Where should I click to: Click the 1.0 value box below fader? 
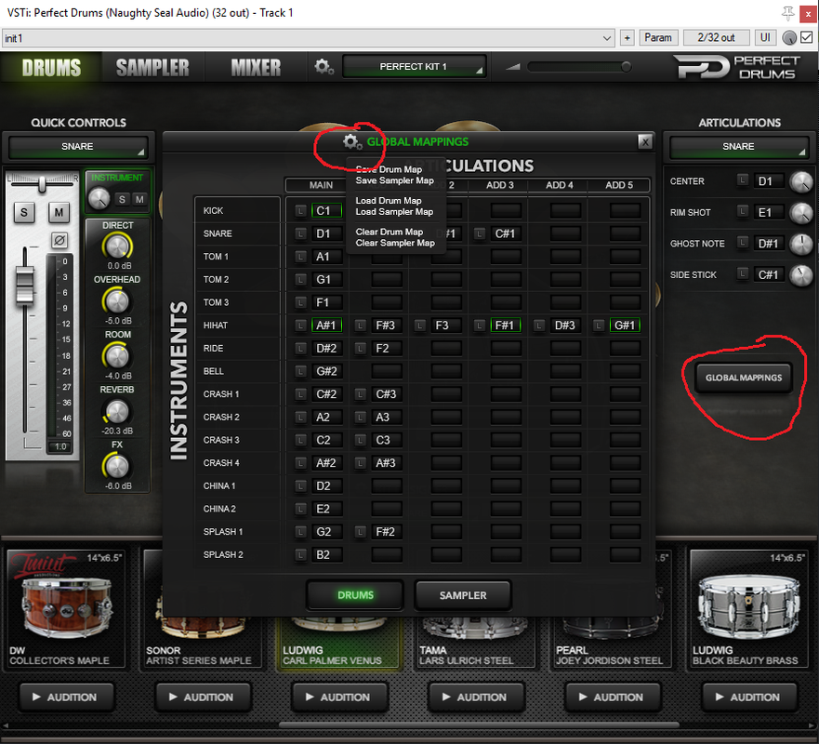click(x=60, y=446)
